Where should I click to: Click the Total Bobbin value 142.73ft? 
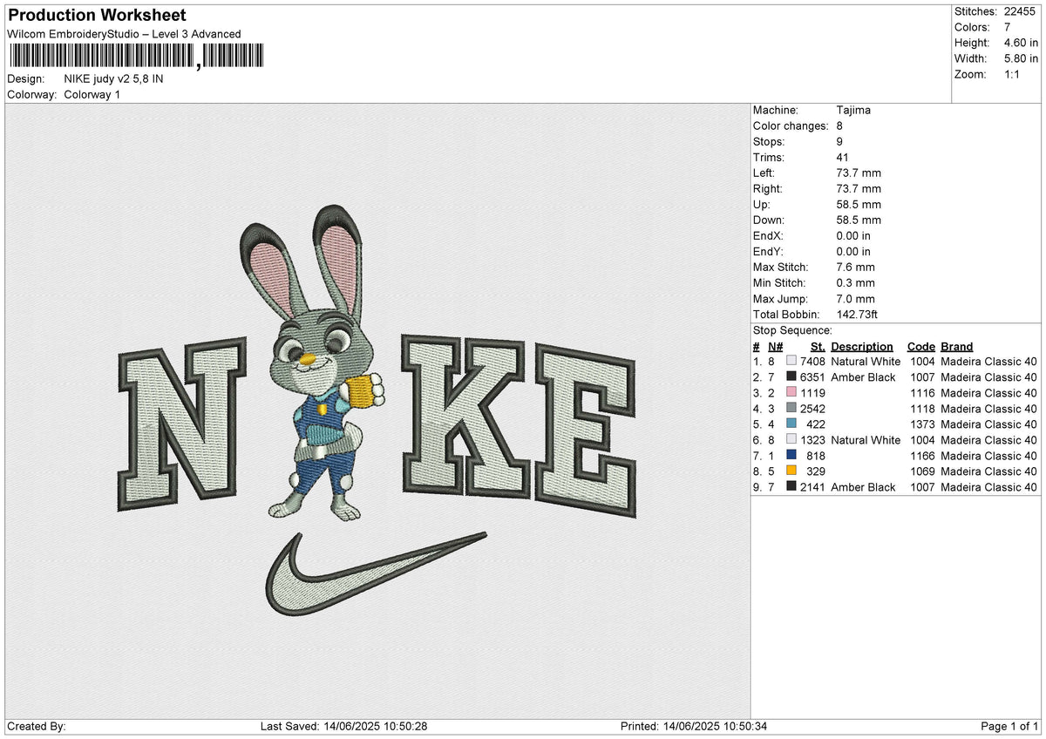coord(859,314)
